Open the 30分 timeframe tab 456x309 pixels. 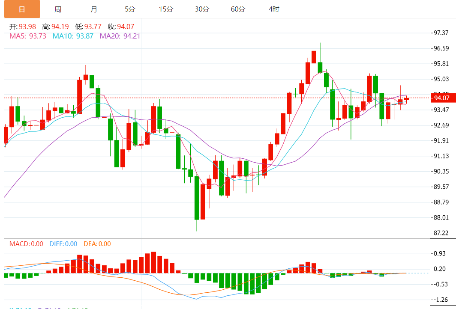[202, 9]
